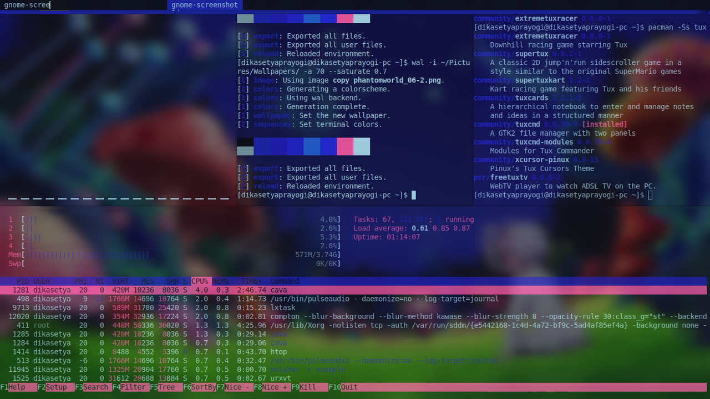The width and height of the screenshot is (710, 399).
Task: Select the cava process row
Action: (x=278, y=290)
